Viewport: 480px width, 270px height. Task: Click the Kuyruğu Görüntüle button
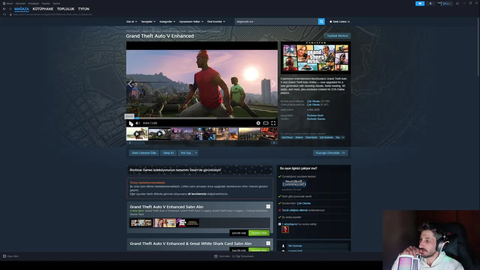tap(330, 153)
